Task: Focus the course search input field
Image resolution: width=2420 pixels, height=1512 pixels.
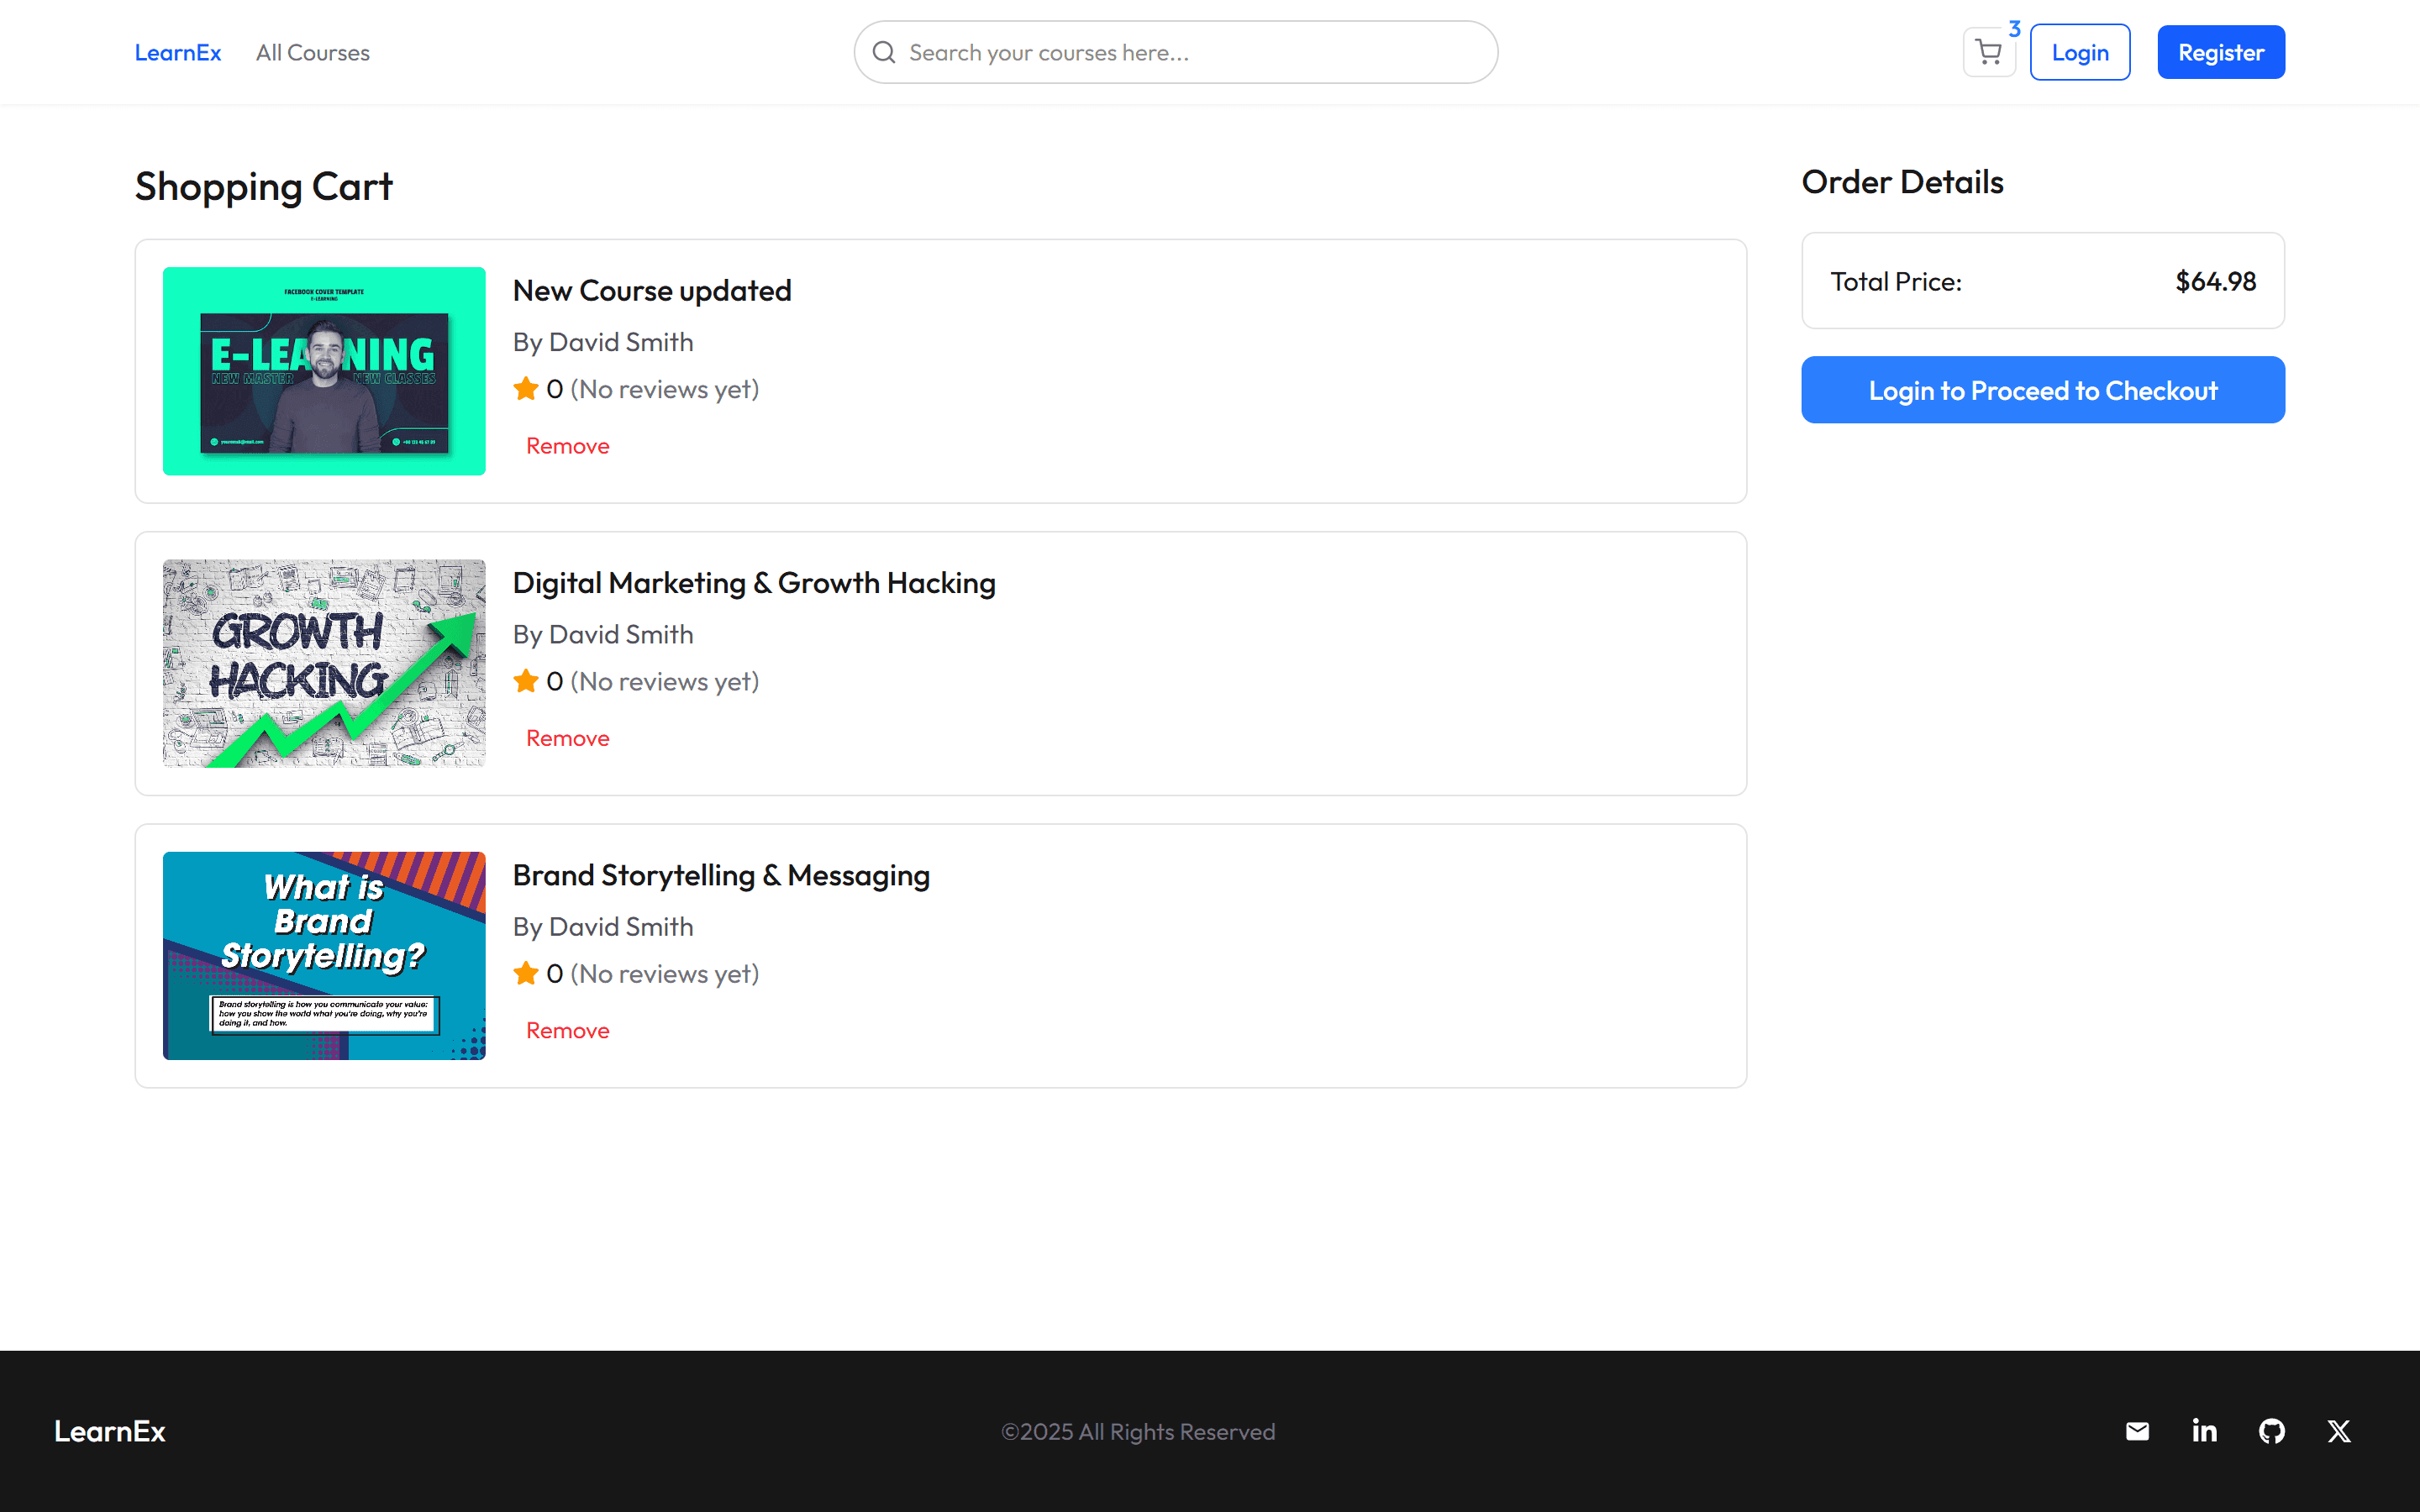Action: point(1190,52)
